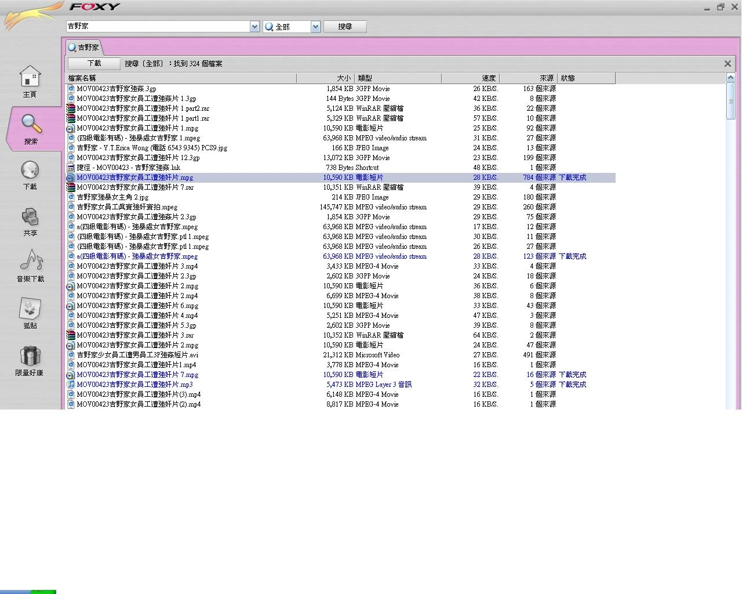Screen dimensions: 742x594
Task: Open the 音樂下載 music note icon
Action: coord(31,261)
